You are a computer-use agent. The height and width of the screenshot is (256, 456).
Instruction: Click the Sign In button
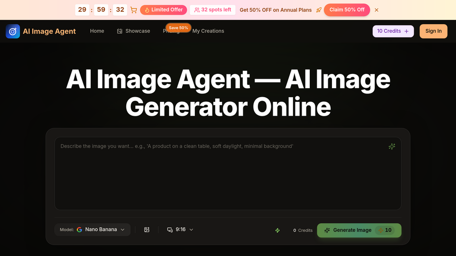click(433, 31)
